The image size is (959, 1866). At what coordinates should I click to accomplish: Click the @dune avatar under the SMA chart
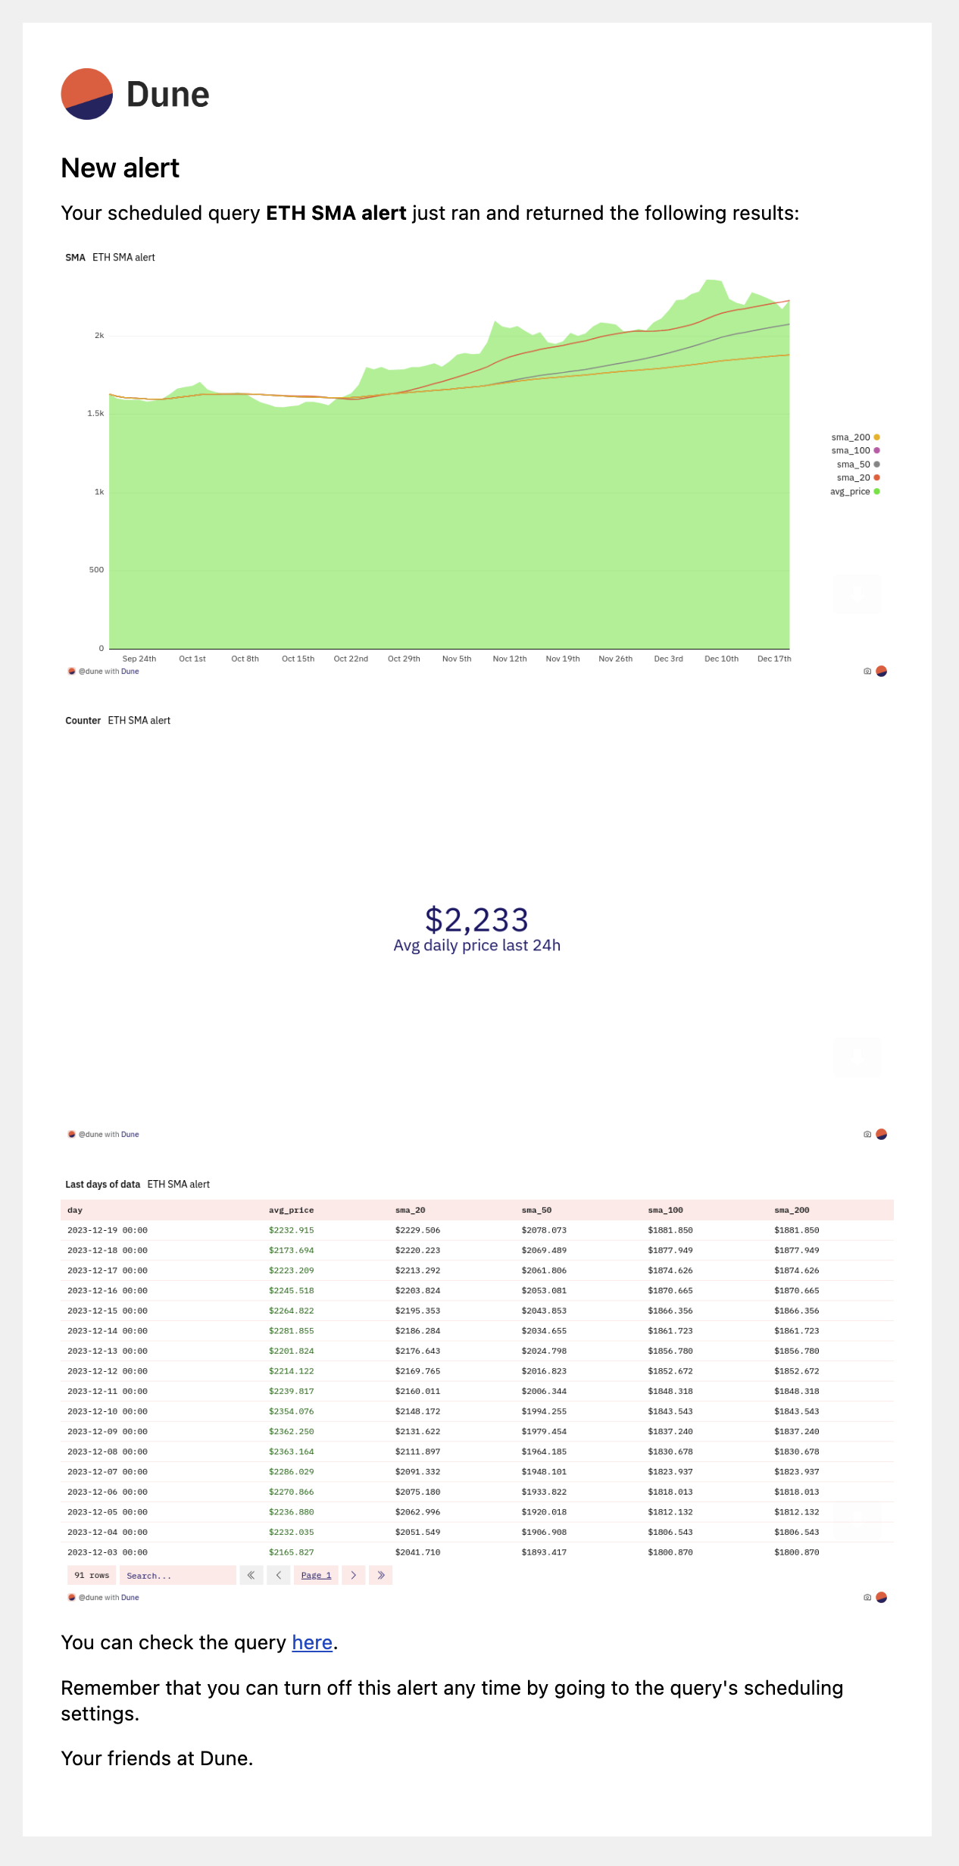(72, 672)
